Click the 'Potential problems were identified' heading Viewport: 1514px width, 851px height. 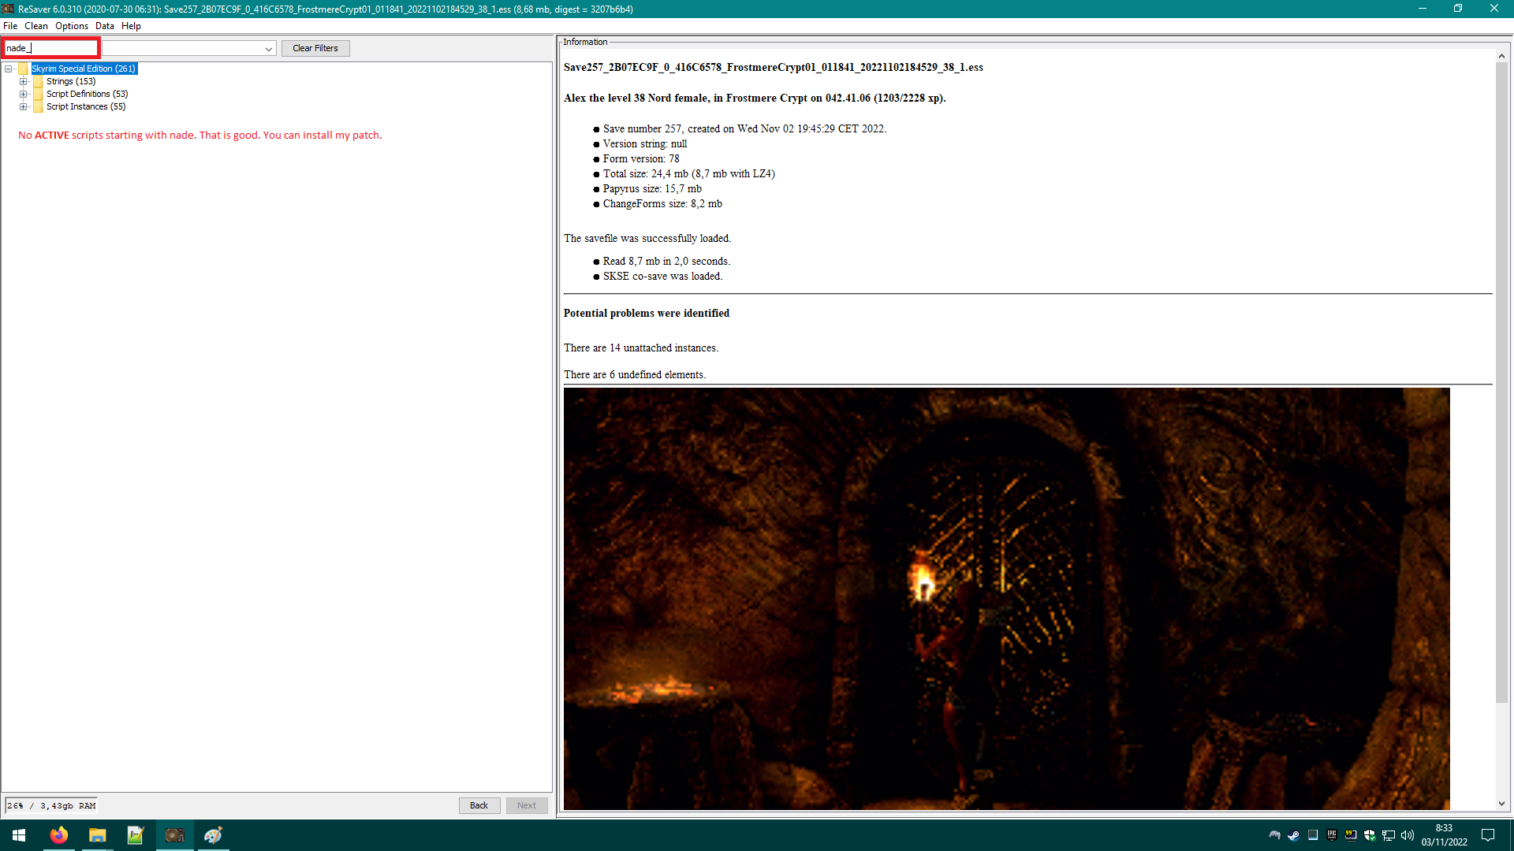[647, 314]
